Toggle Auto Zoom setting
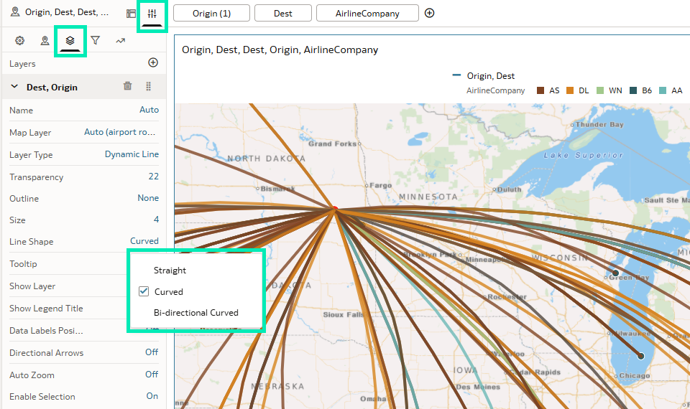The height and width of the screenshot is (409, 690). pos(152,375)
